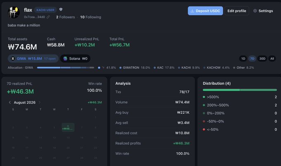281x166 pixels.
Task: Click the Volume ₩74.4M value
Action: coord(182,102)
